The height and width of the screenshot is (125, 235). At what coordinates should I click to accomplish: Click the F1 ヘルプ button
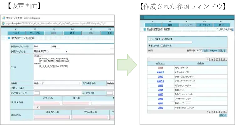16,33
